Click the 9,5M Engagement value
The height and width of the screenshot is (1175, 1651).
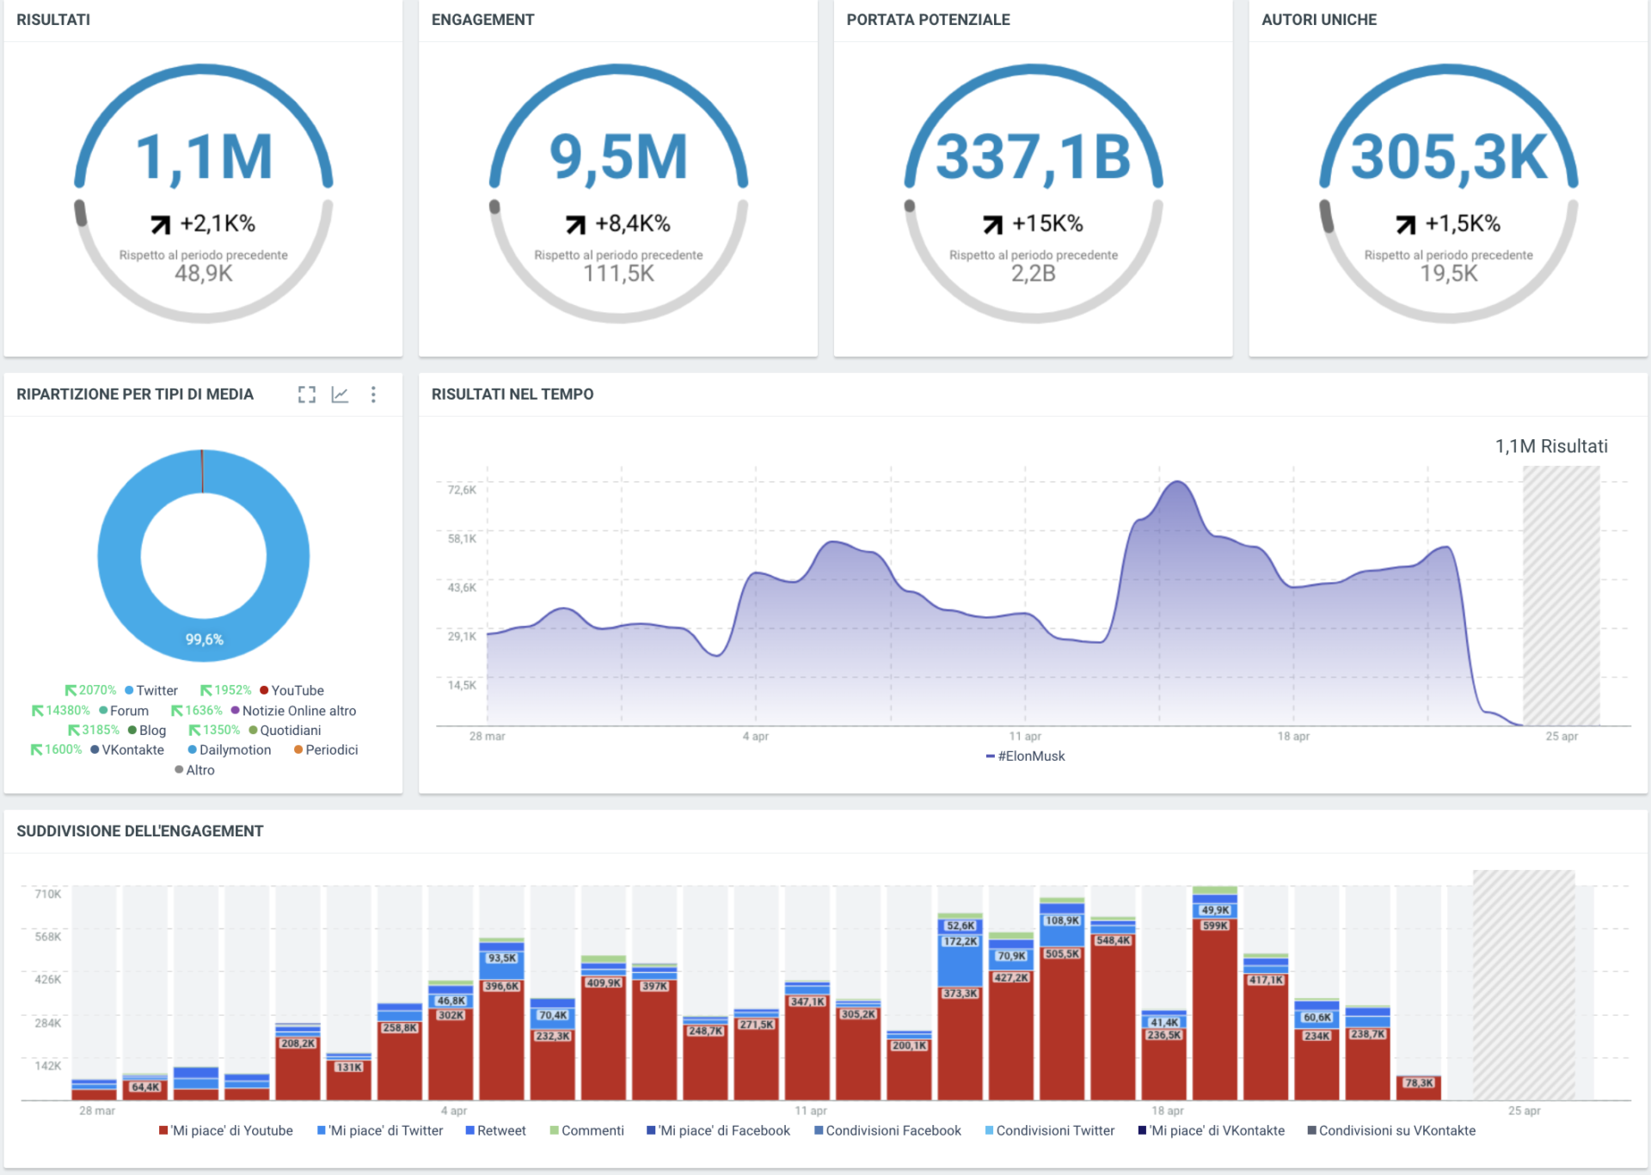click(x=619, y=157)
